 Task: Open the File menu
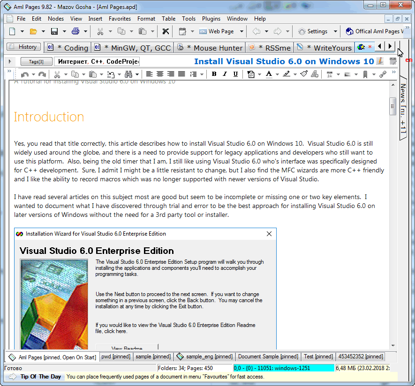tap(21, 19)
